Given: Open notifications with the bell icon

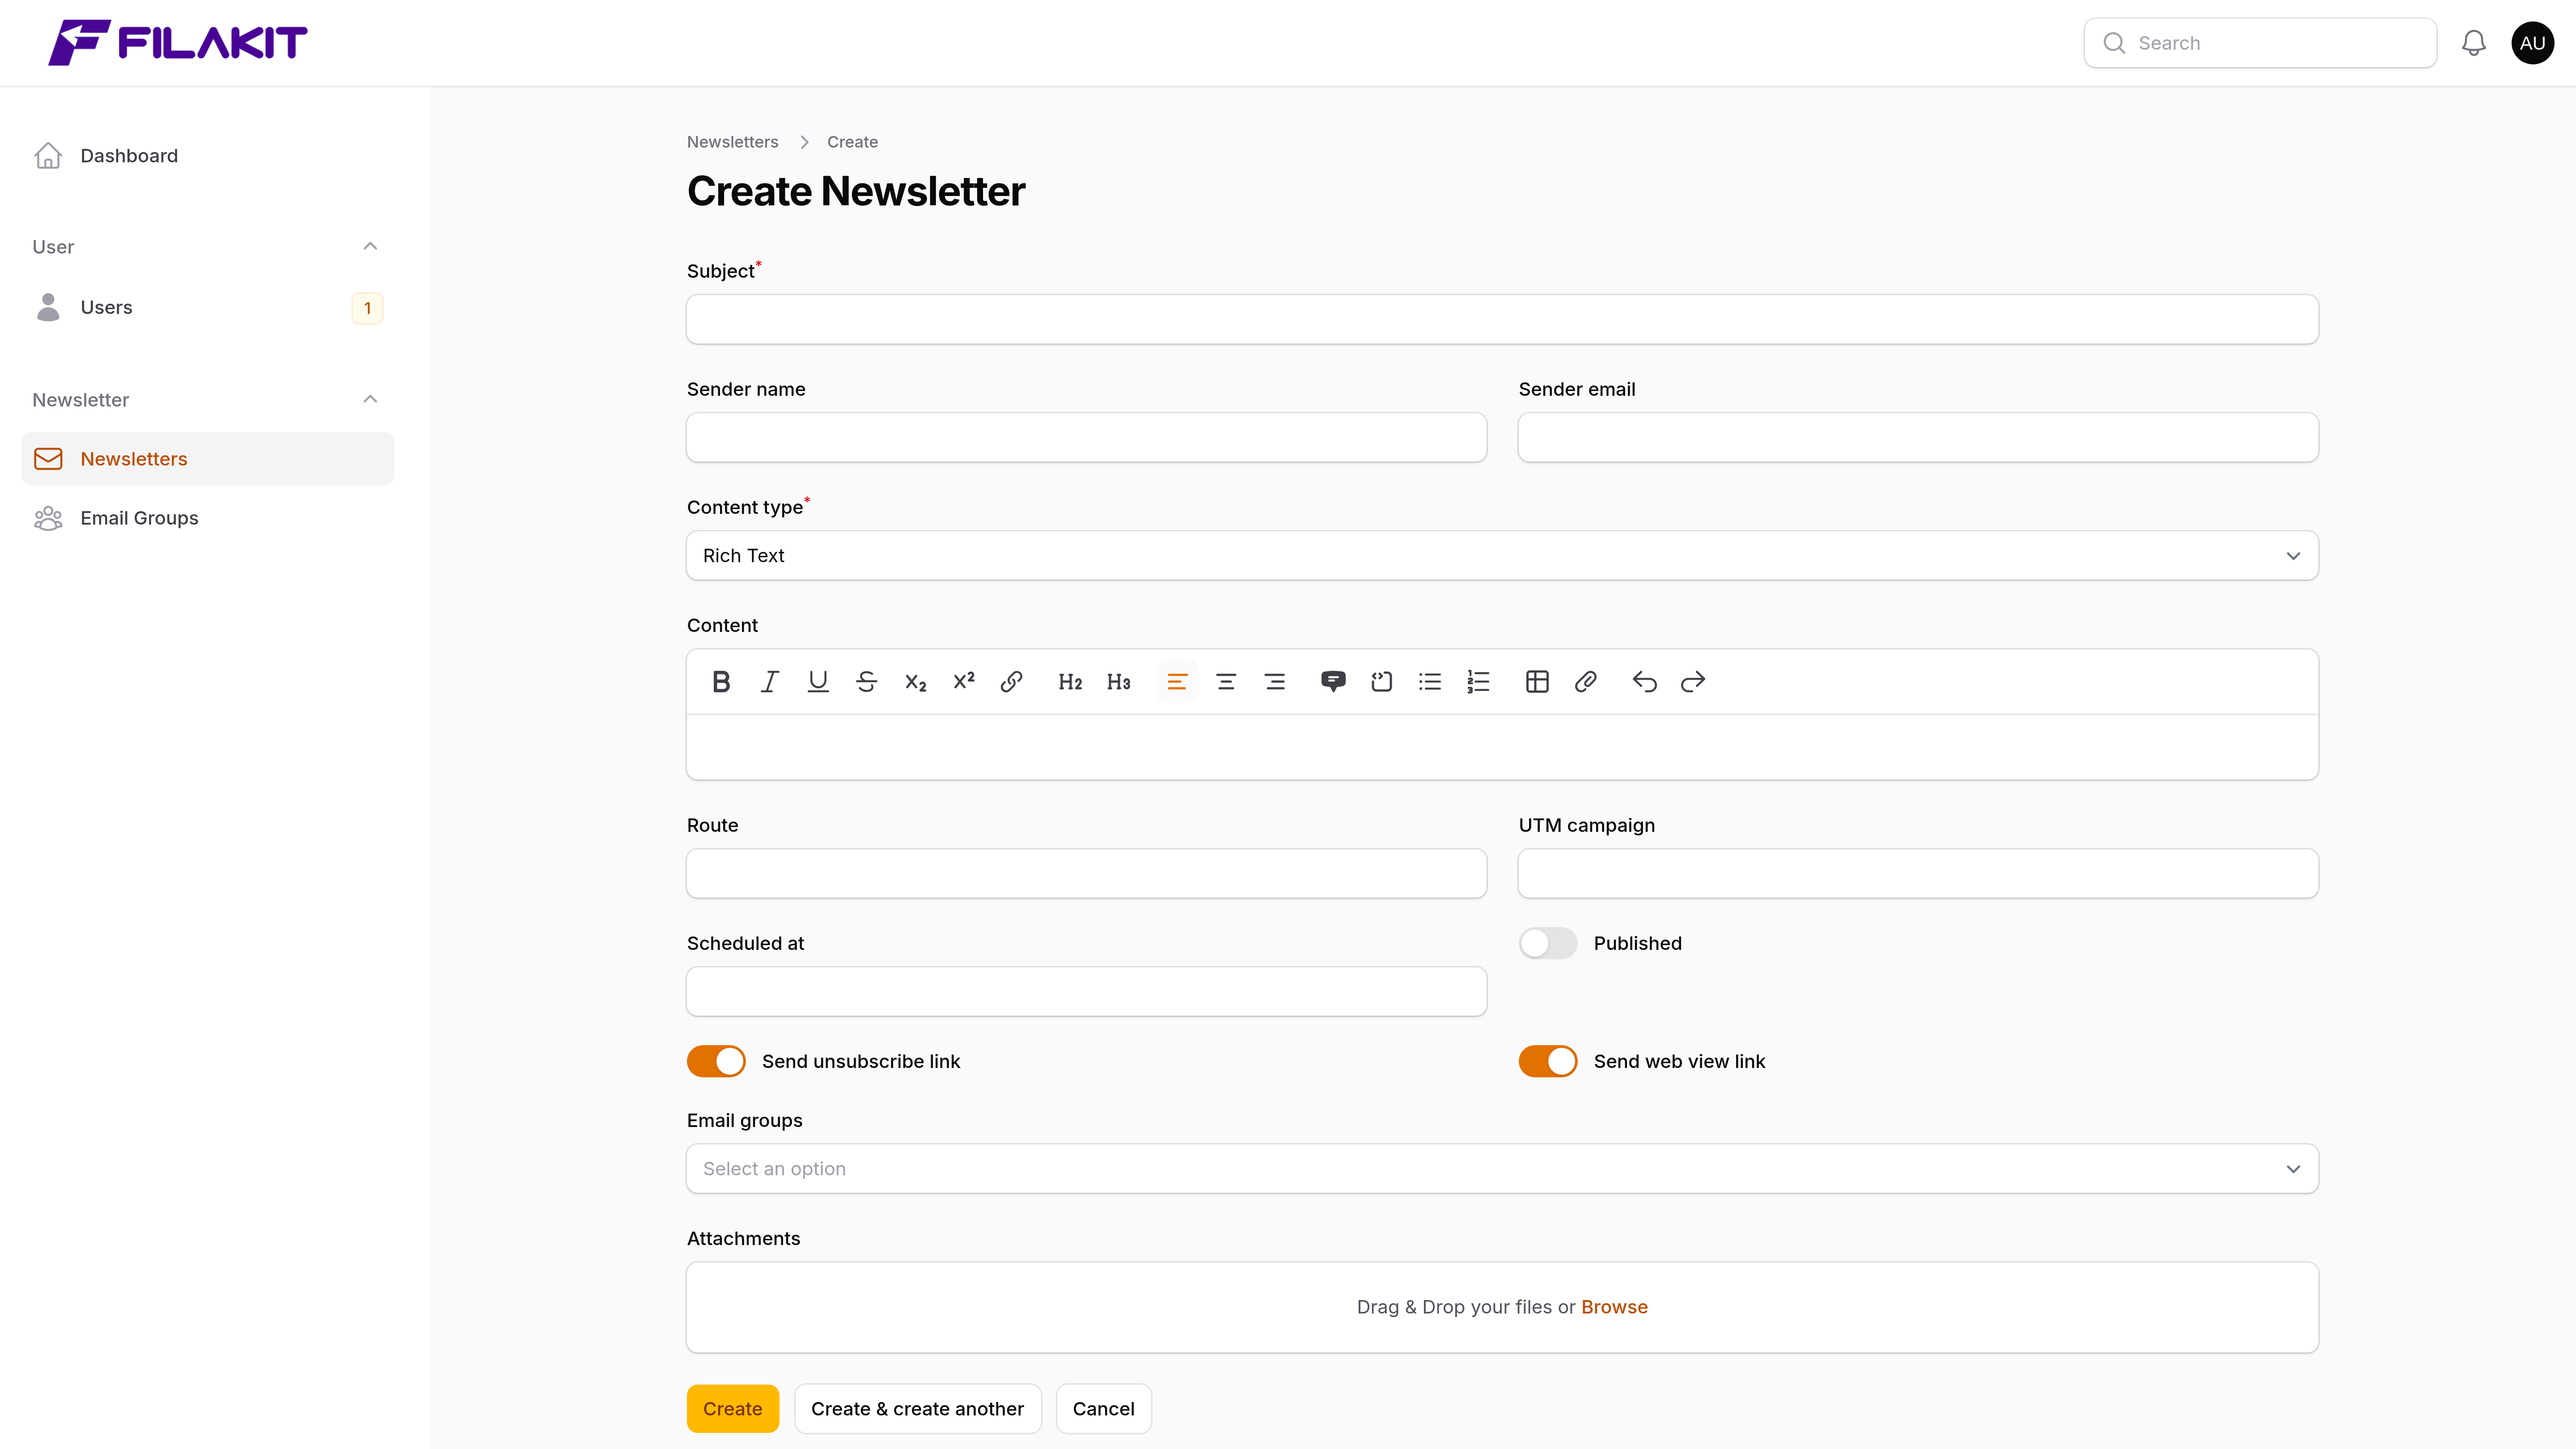Looking at the screenshot, I should 2473,43.
